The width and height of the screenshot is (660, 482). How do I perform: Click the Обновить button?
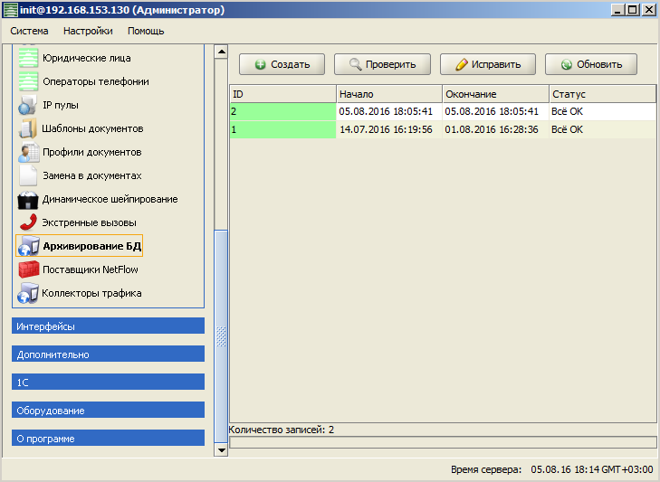click(591, 64)
